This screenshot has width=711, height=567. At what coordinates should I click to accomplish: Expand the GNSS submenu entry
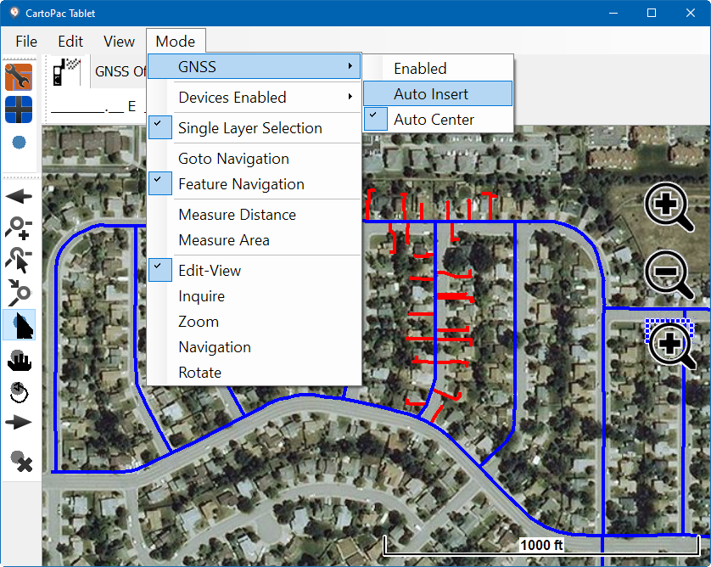255,67
